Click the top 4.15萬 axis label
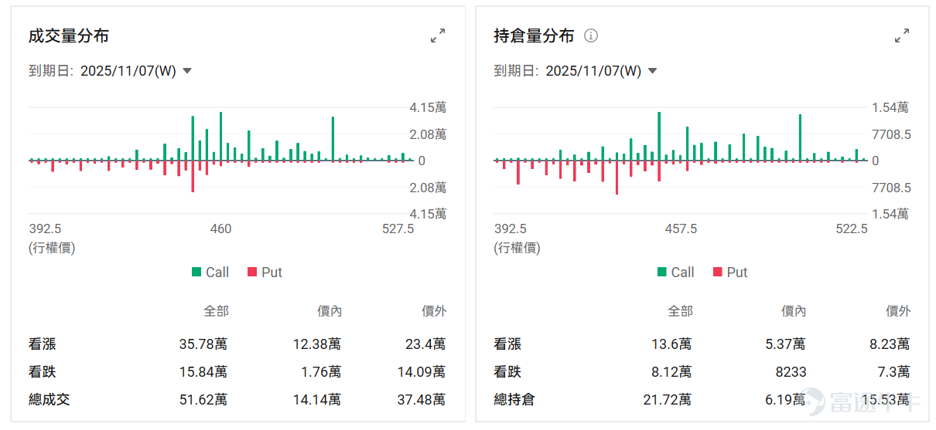 [x=428, y=108]
